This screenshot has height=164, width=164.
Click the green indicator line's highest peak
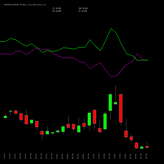111,29
